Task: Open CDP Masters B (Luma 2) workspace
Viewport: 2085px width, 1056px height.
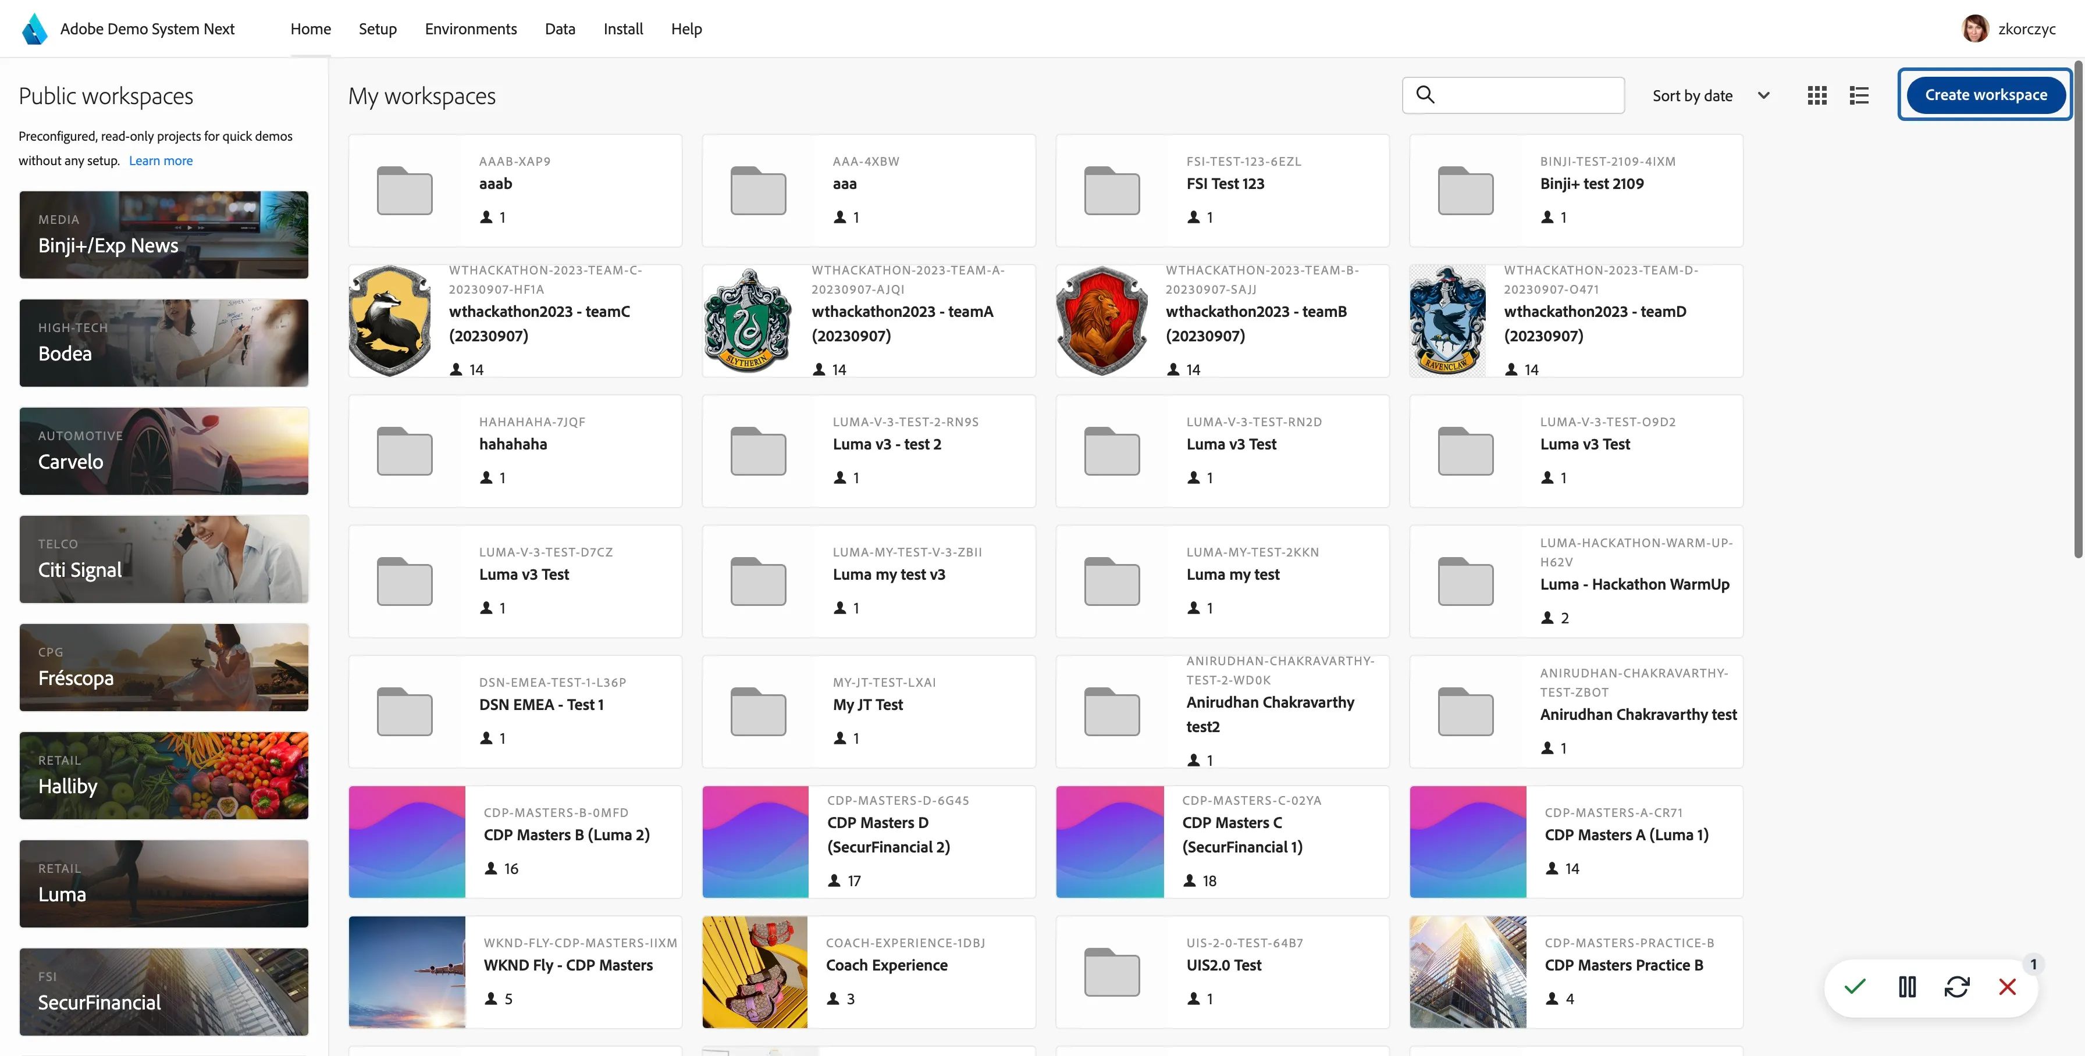Action: click(x=515, y=841)
